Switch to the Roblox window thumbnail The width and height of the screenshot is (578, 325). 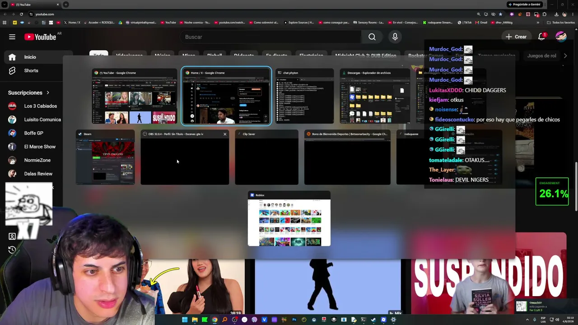(x=289, y=219)
